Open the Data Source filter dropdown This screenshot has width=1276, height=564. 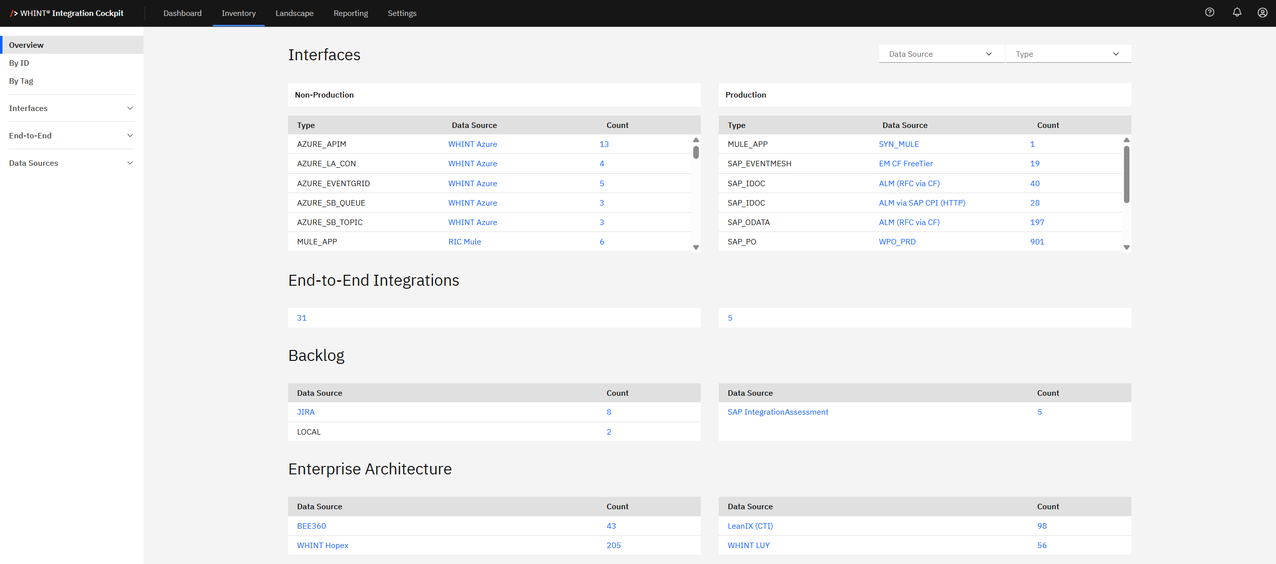[x=941, y=54]
